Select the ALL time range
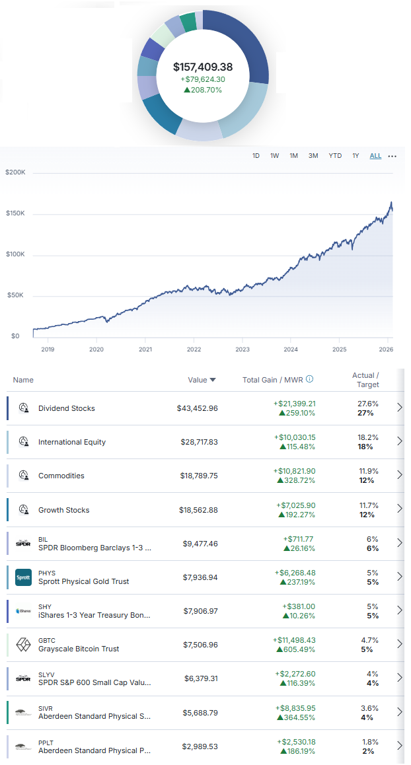Viewport: 411px width, 765px height. 375,156
